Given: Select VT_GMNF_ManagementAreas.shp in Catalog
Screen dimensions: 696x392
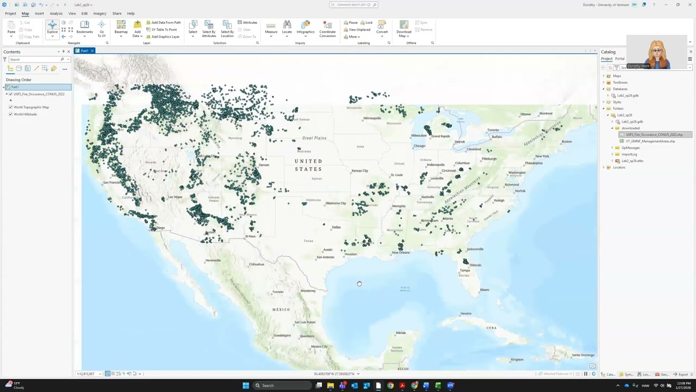Looking at the screenshot, I should (650, 142).
